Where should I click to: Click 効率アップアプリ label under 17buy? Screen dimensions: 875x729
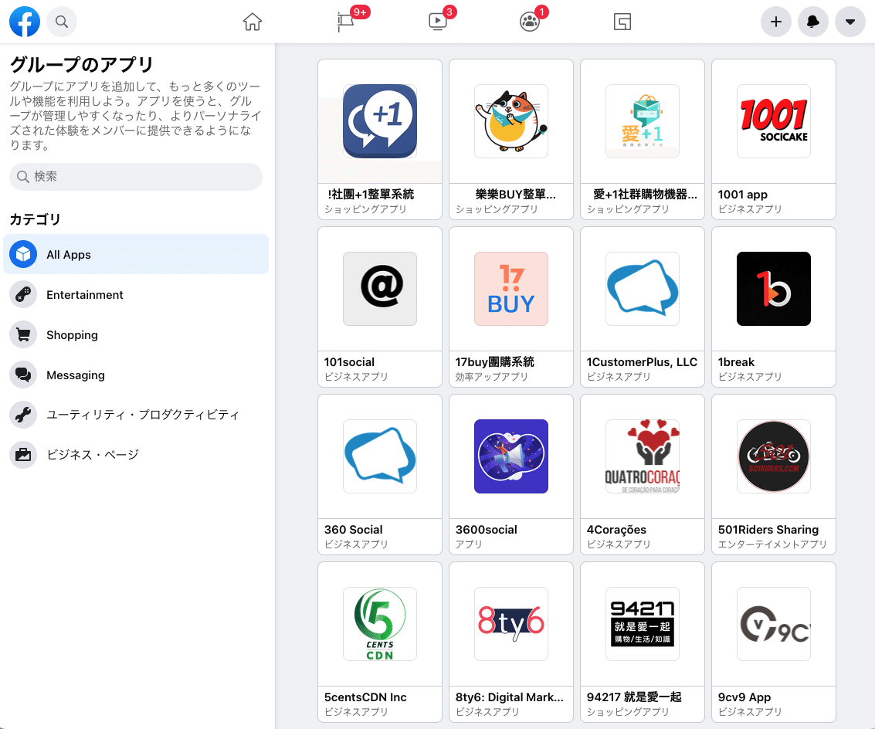pyautogui.click(x=491, y=377)
